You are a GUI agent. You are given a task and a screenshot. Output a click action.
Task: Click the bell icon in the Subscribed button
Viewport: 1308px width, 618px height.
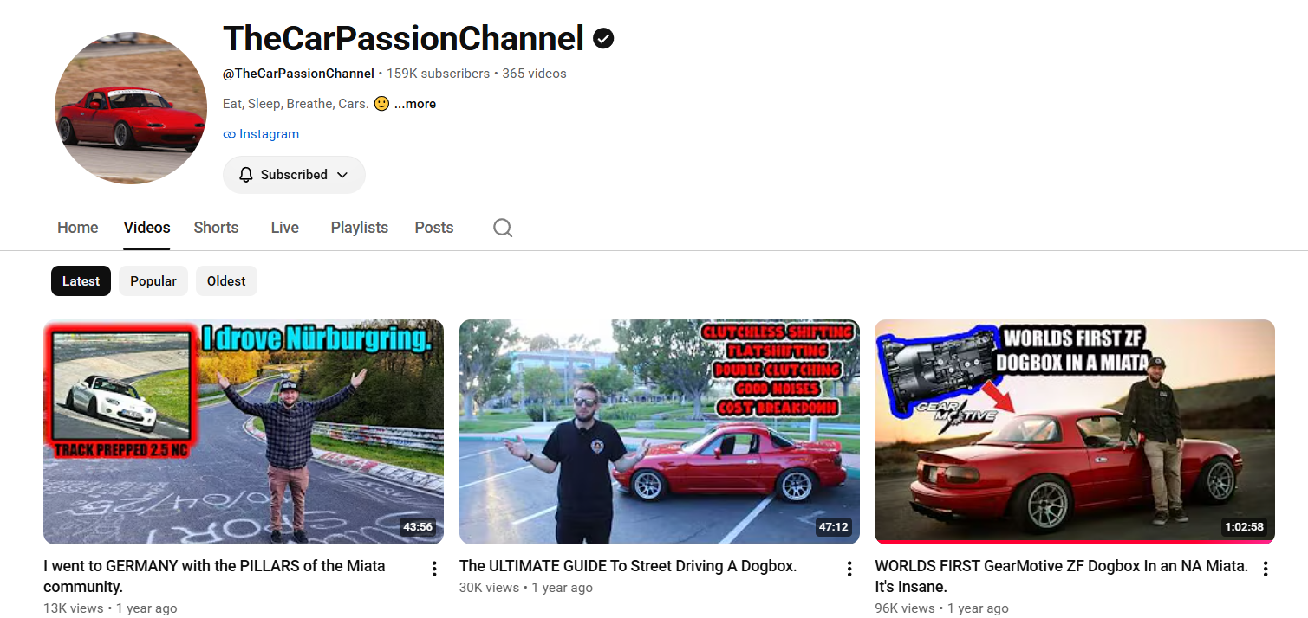246,175
